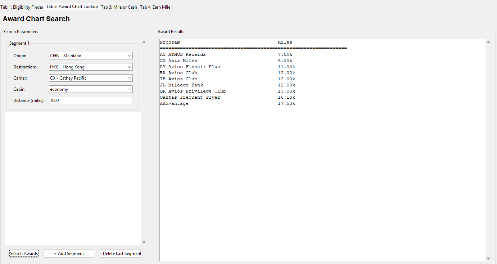Open Tab 3: Mile or Cash
The image size is (497, 264).
[x=119, y=7]
